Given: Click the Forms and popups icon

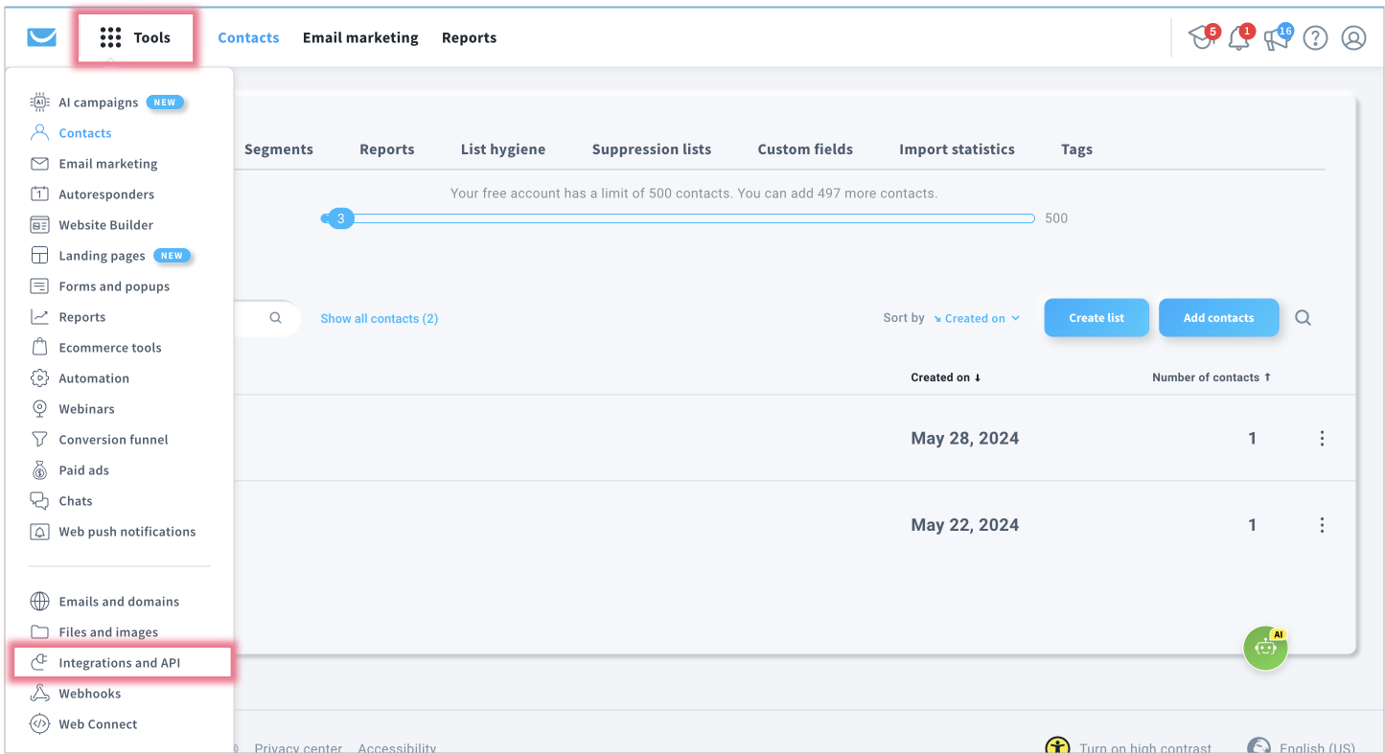Looking at the screenshot, I should click(x=39, y=286).
